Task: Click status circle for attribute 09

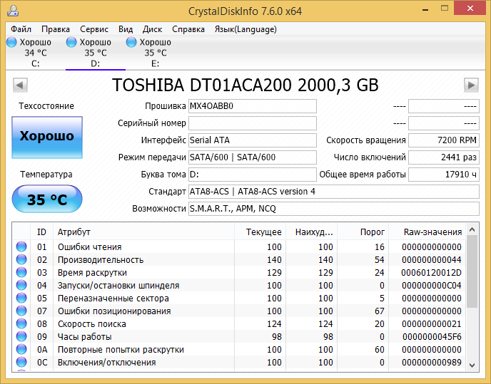Action: (21, 336)
